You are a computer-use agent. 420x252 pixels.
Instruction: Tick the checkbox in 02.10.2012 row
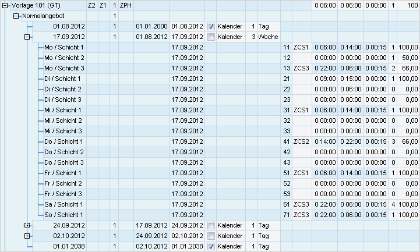click(x=211, y=236)
